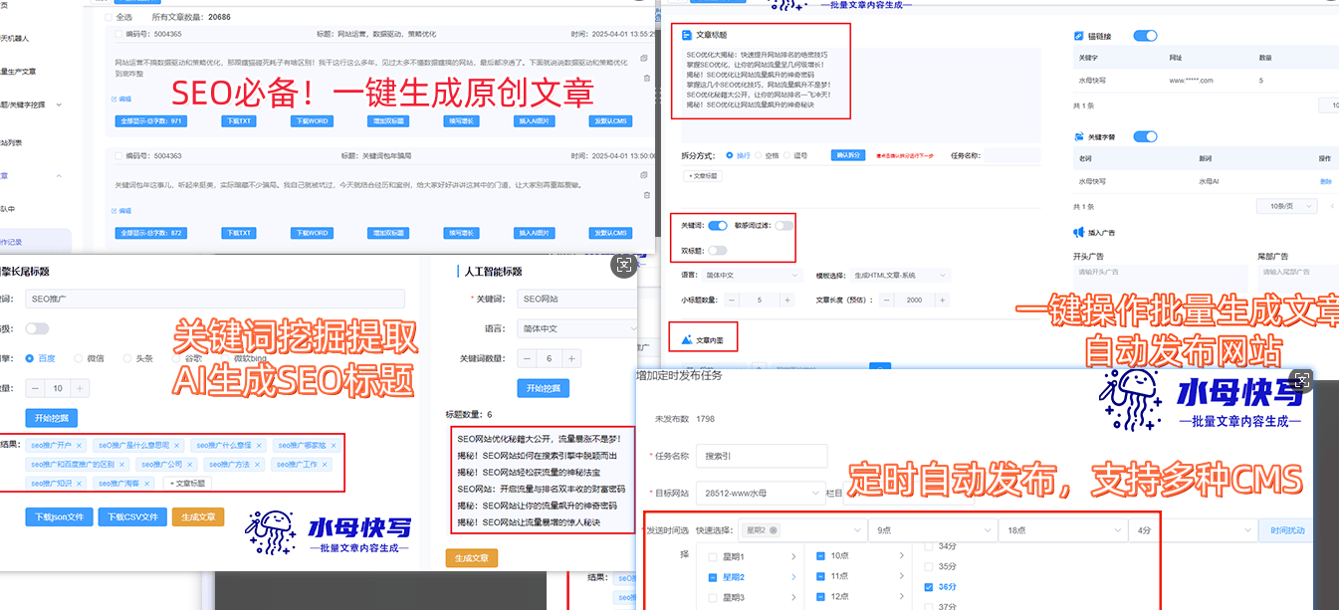Click copy icon on article 5004365

pyautogui.click(x=644, y=59)
